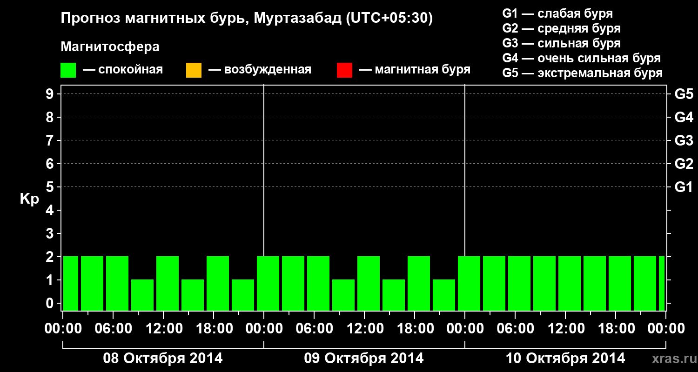Click the G3 storm level label on axis
This screenshot has height=372, width=698.
pos(684,140)
